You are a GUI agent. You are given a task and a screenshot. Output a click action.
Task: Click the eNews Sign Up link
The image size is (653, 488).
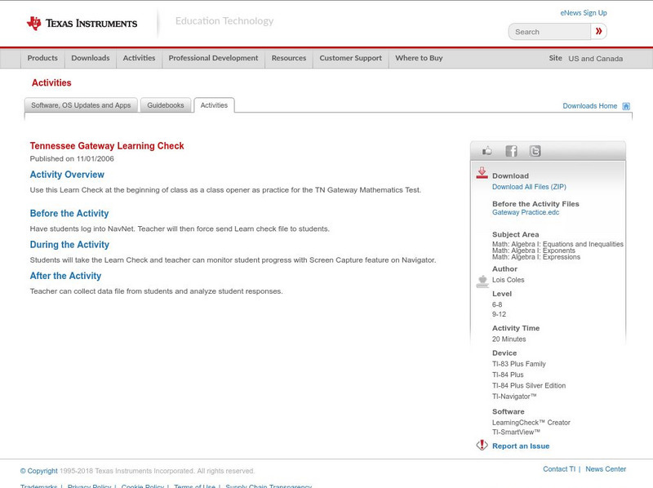pyautogui.click(x=583, y=13)
